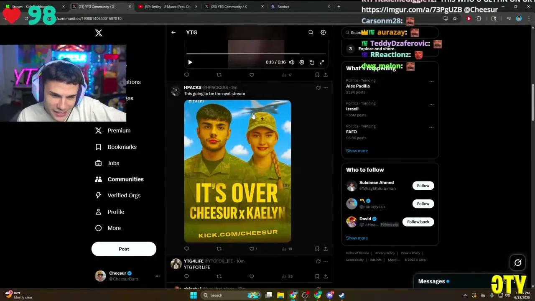Open the floating Grok button
The height and width of the screenshot is (301, 535).
point(518,263)
